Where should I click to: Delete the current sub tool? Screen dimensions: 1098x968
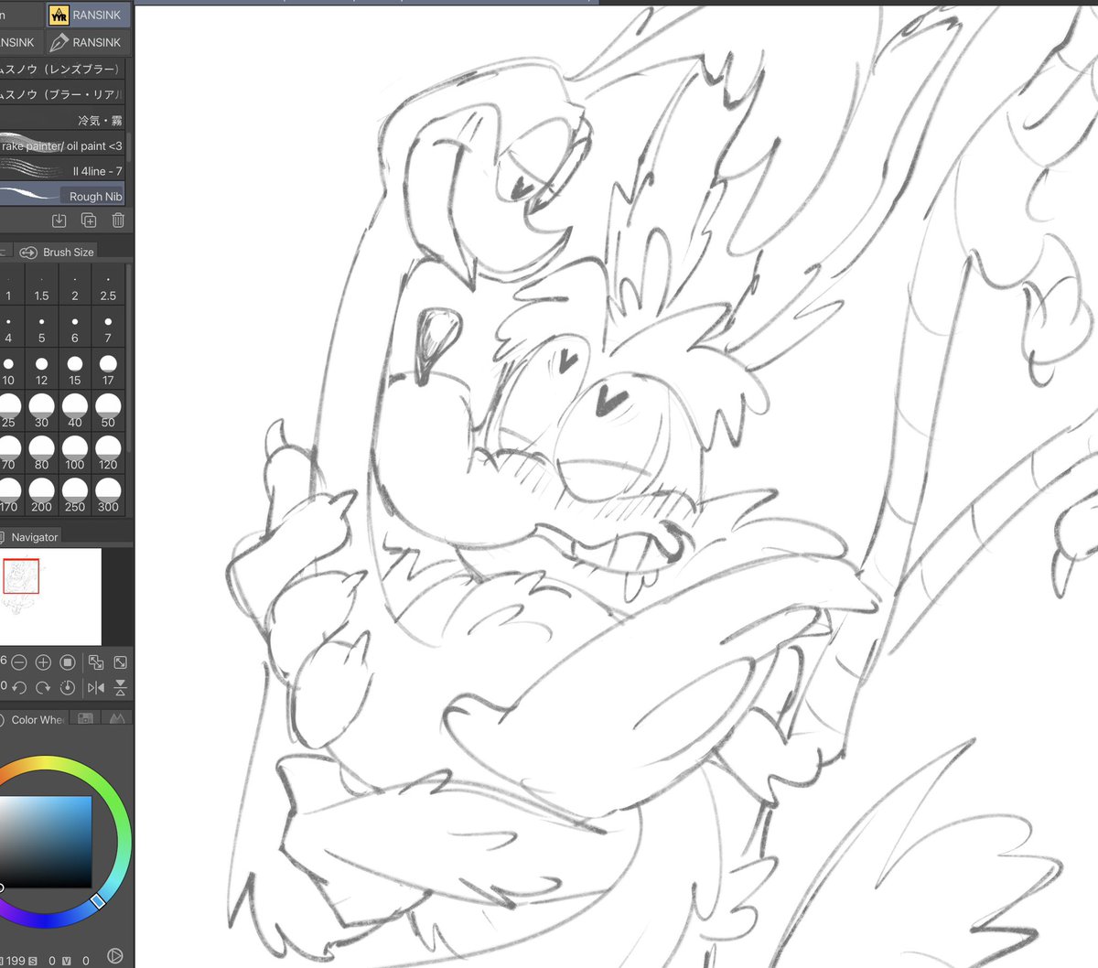[118, 220]
